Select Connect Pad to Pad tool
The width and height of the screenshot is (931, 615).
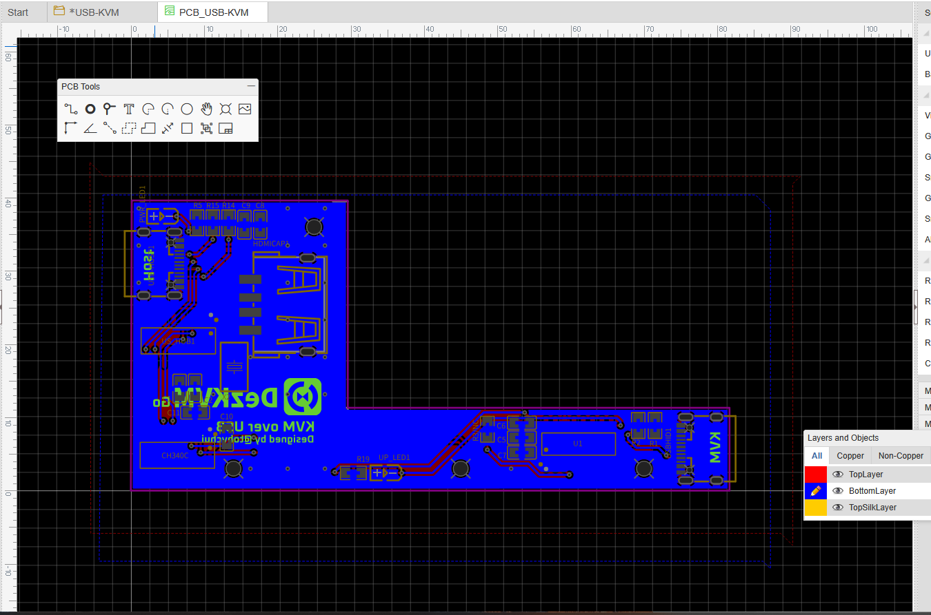click(110, 127)
